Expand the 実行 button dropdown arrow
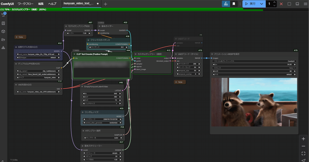Viewport: 309px width, 162px height. click(261, 4)
